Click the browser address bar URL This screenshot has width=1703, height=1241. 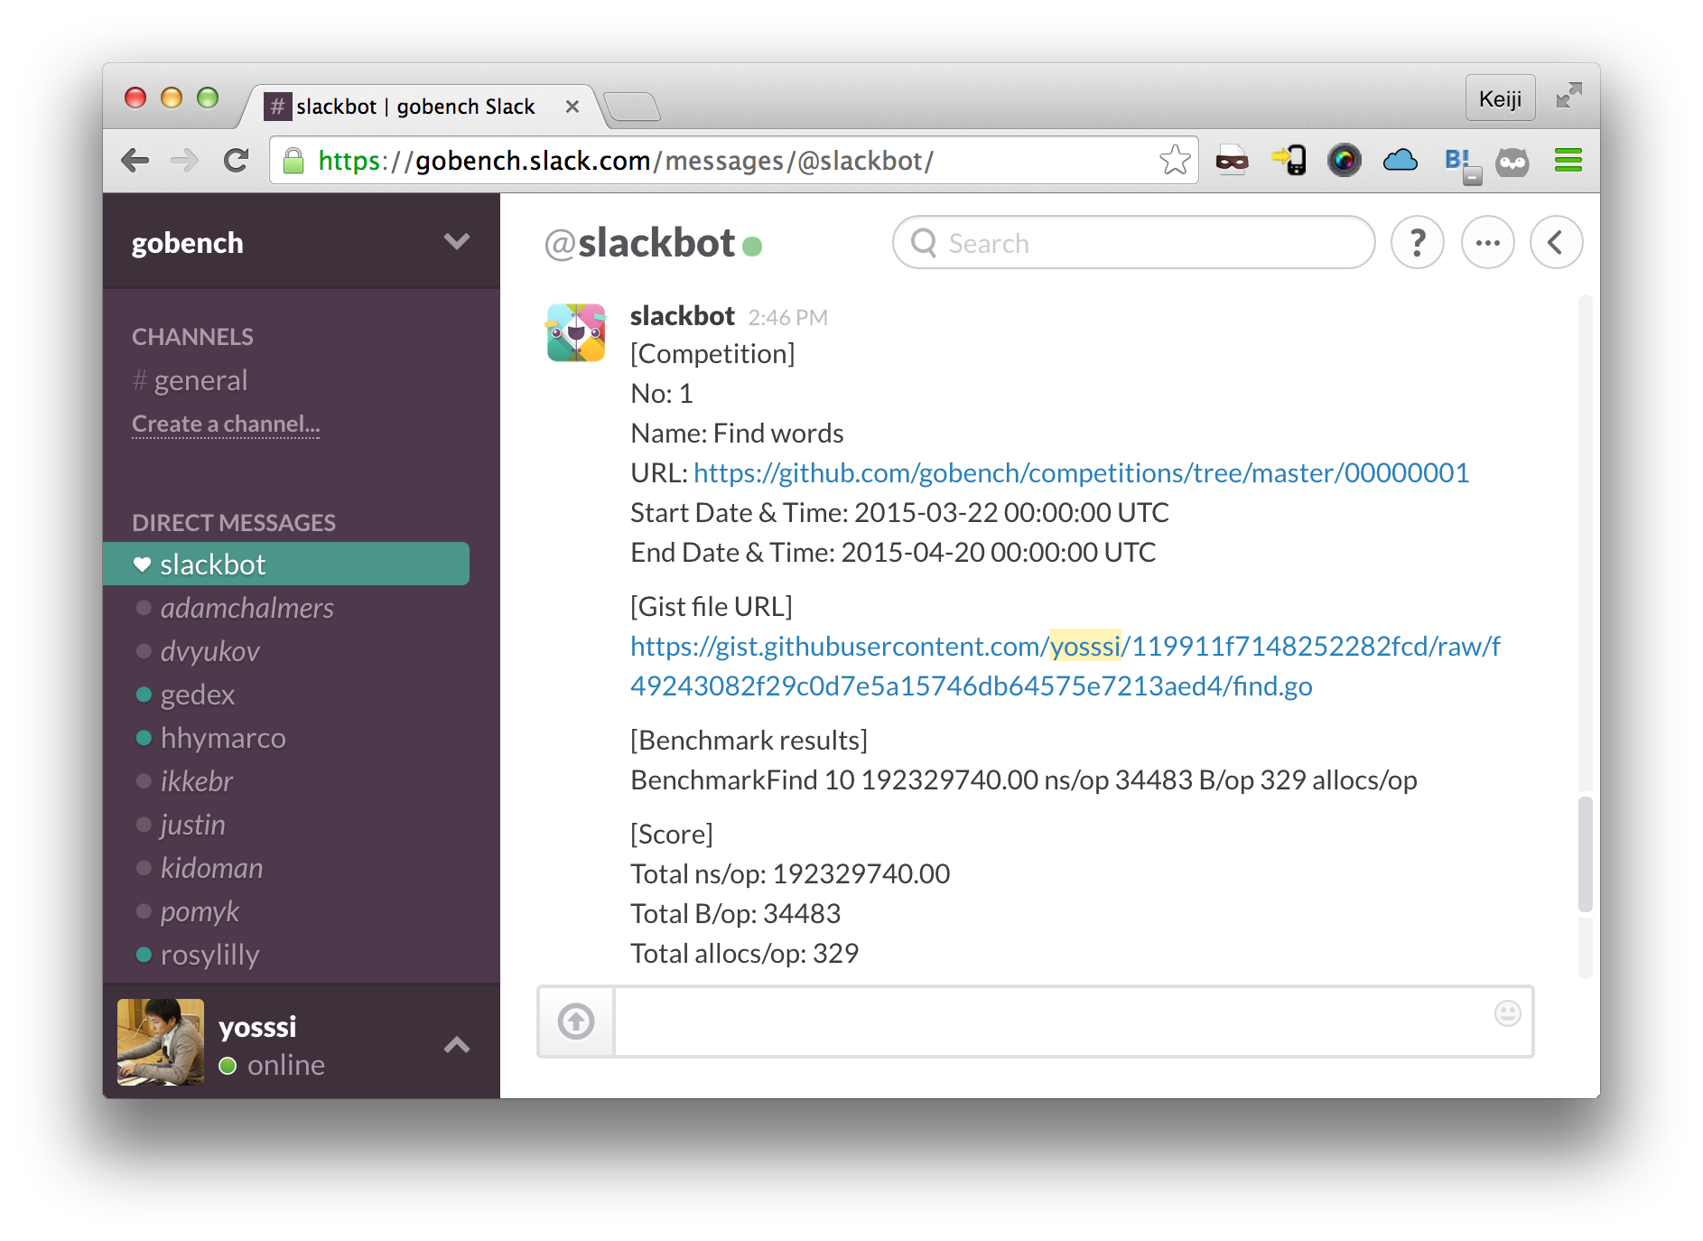click(626, 161)
